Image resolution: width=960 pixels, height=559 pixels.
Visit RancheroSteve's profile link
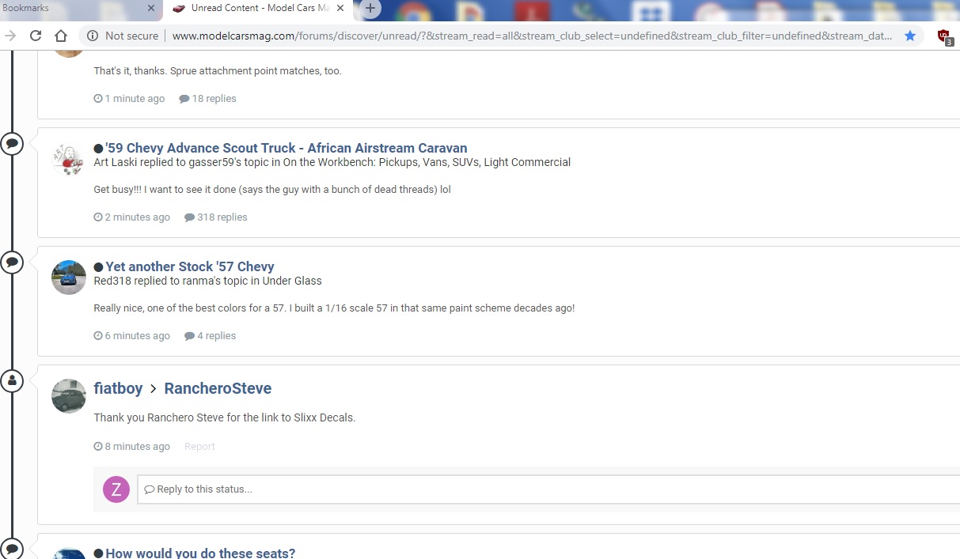(218, 388)
